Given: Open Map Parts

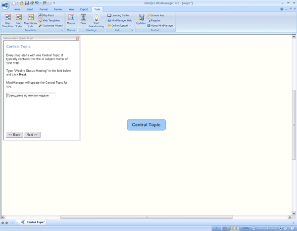Looking at the screenshot, I should [47, 15].
